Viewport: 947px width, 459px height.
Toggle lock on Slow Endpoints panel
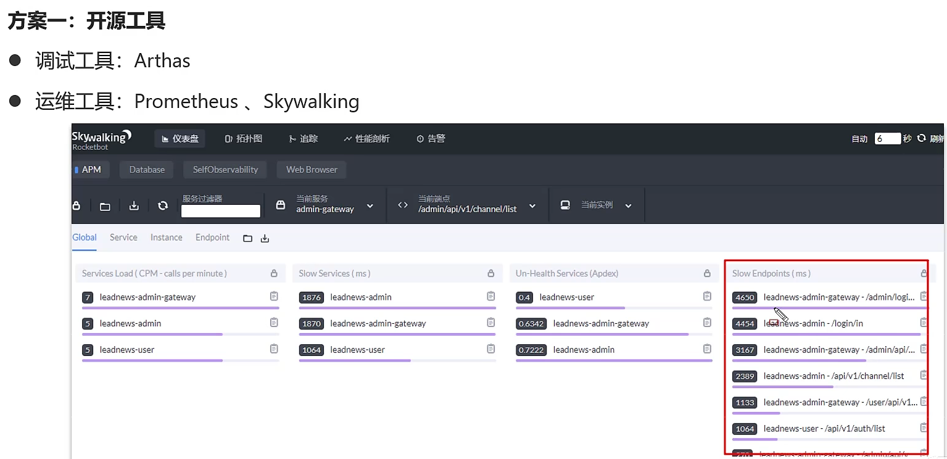[924, 273]
